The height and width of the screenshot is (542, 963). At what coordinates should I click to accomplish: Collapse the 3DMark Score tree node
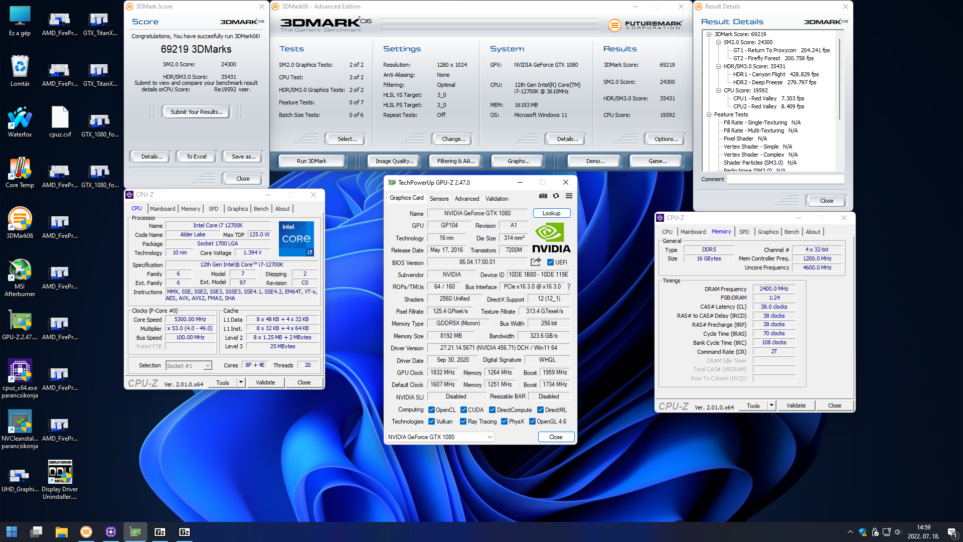tap(709, 34)
